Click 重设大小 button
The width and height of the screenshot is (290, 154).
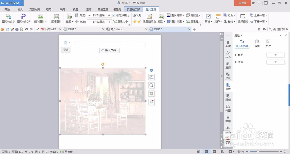120,22
